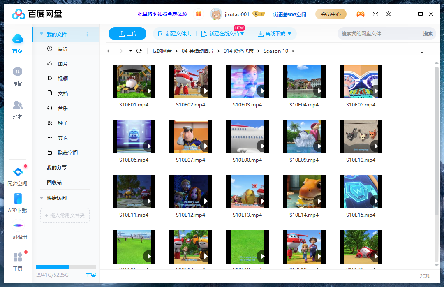Image resolution: width=444 pixels, height=287 pixels.
Task: Open the mail messages icon
Action: (x=375, y=14)
